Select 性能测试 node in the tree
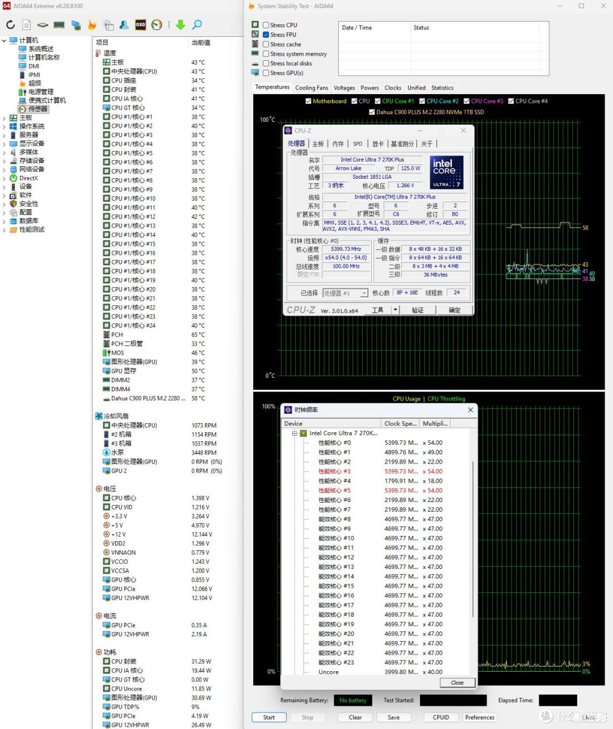This screenshot has width=613, height=729. 32,230
